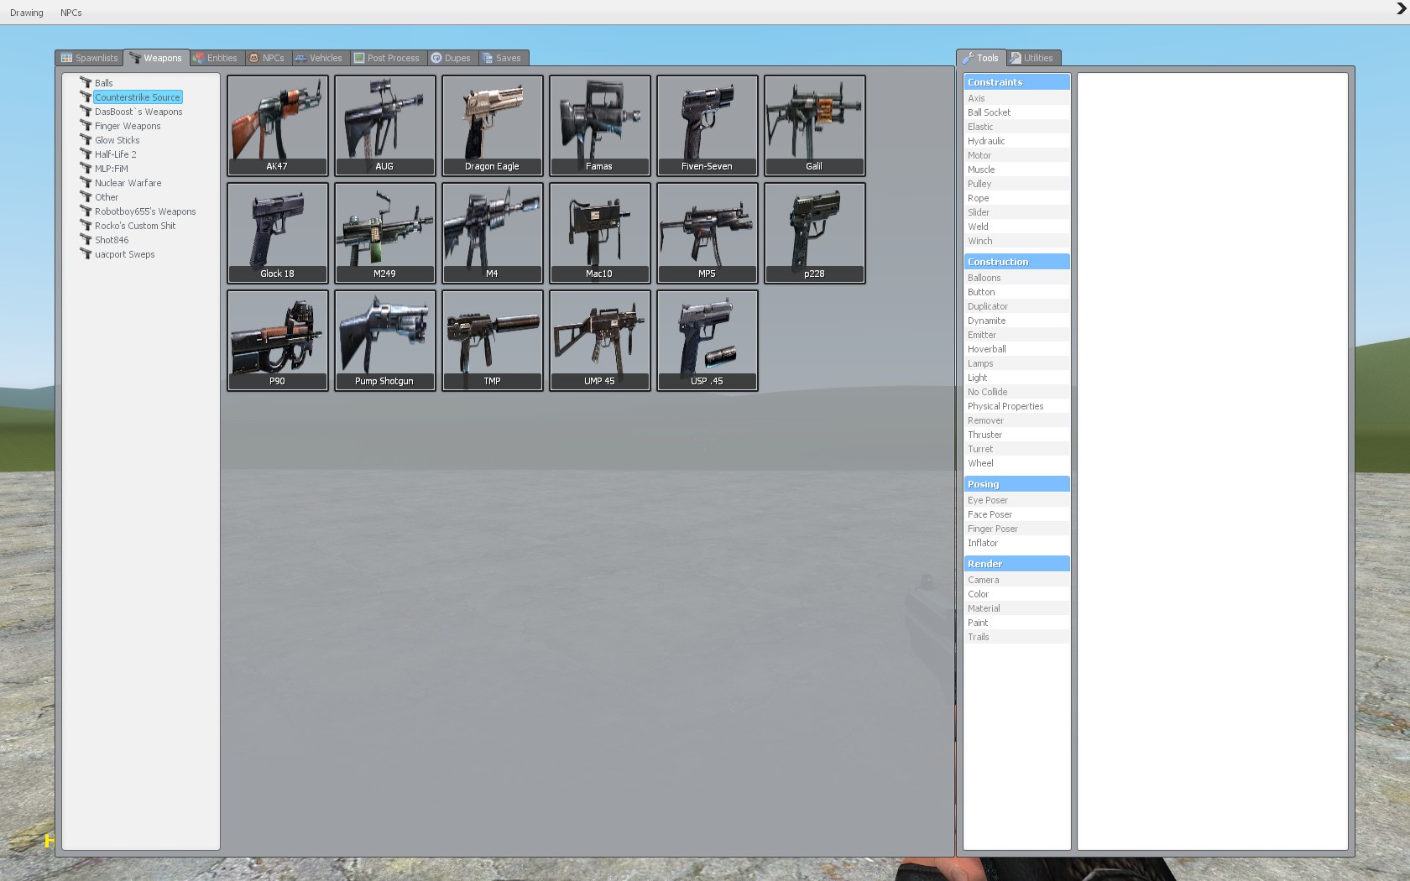Open the NPCs menu in top bar
Viewport: 1410px width, 881px height.
pyautogui.click(x=71, y=13)
